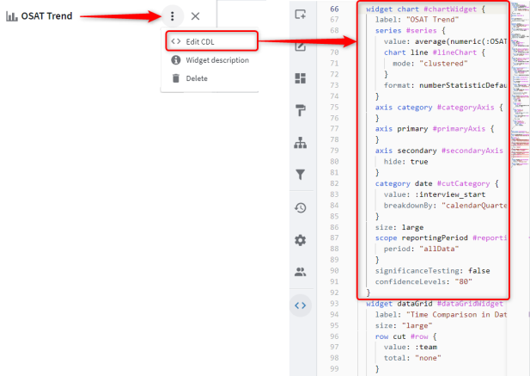Open the edit pencil icon in sidebar
Image resolution: width=530 pixels, height=376 pixels.
tap(300, 46)
